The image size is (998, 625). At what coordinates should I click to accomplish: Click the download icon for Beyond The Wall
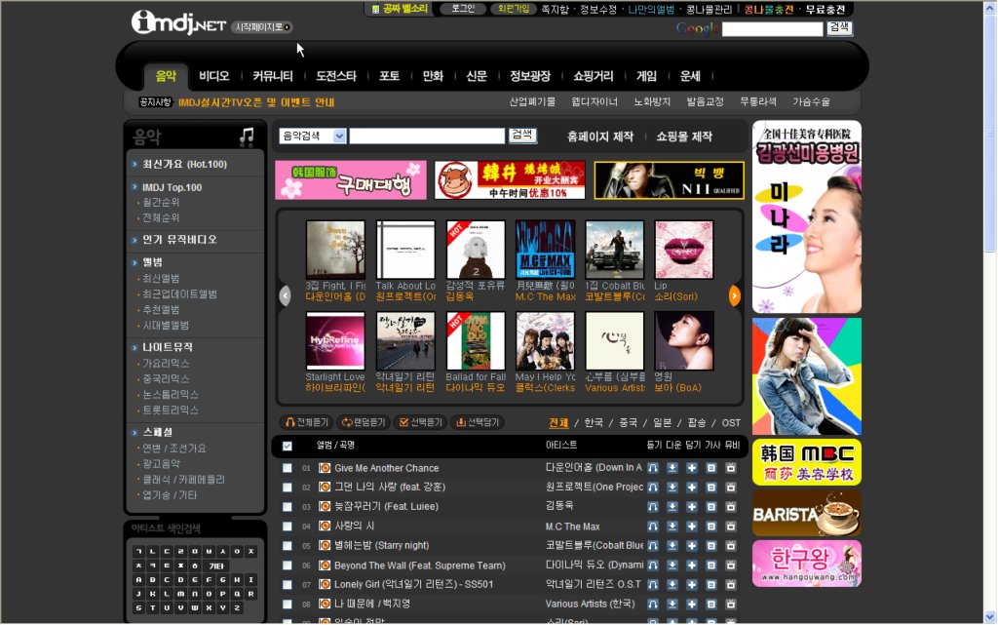point(672,566)
